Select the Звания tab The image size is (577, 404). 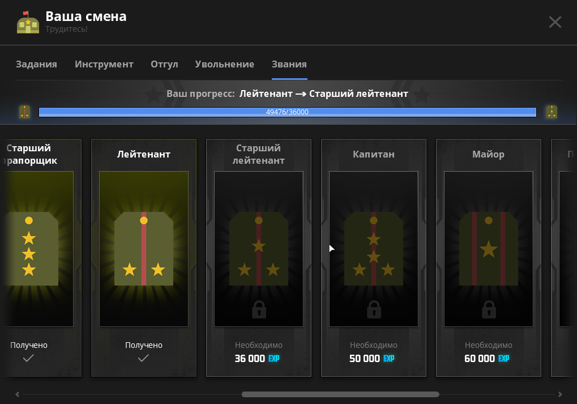(x=289, y=64)
